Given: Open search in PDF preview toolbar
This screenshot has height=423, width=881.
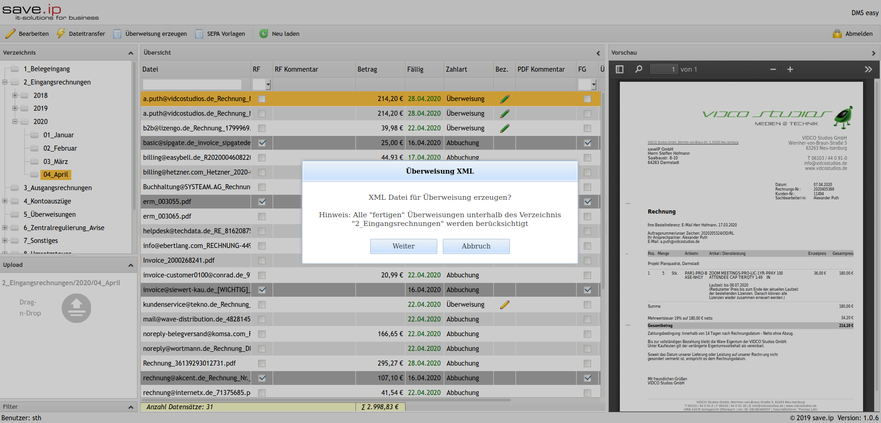Looking at the screenshot, I should pos(639,69).
